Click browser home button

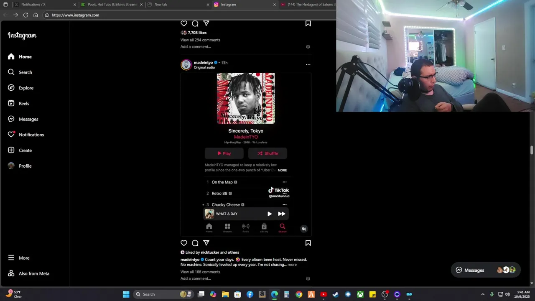coord(36,15)
